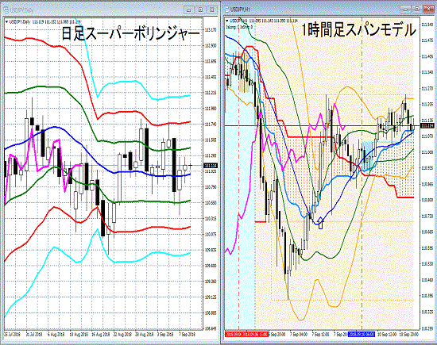This screenshot has width=437, height=345.
Task: Click the '7 Sep 2018' date on Daily chart
Action: point(187,334)
